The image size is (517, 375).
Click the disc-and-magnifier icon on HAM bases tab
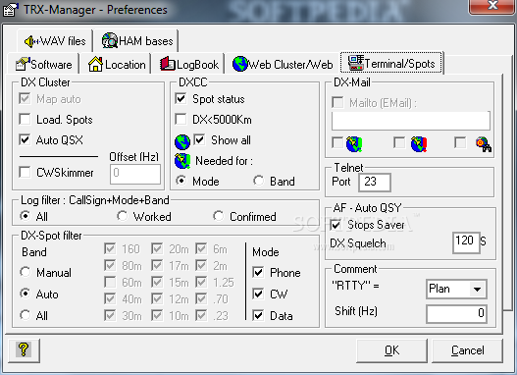110,40
